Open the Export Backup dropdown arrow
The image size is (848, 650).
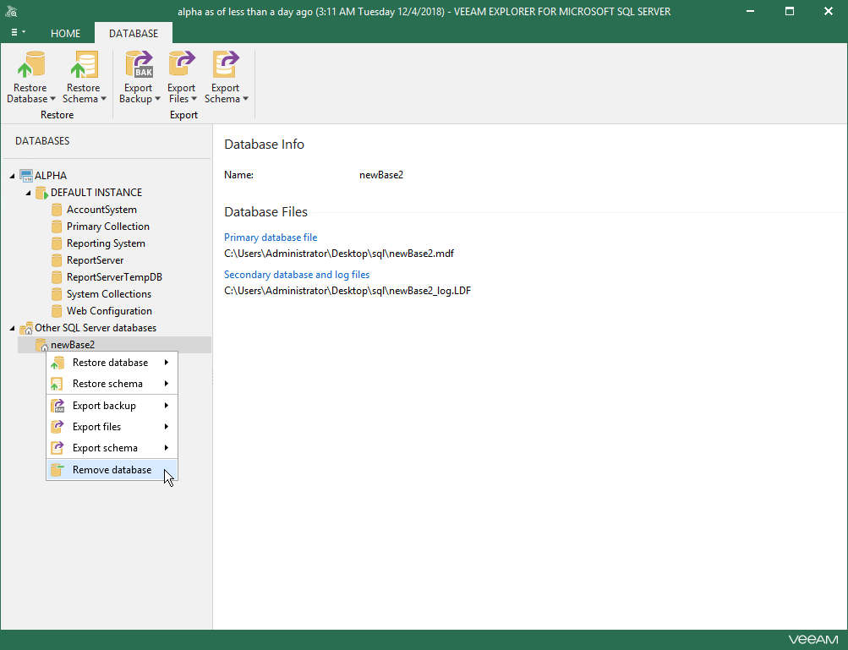pyautogui.click(x=157, y=99)
